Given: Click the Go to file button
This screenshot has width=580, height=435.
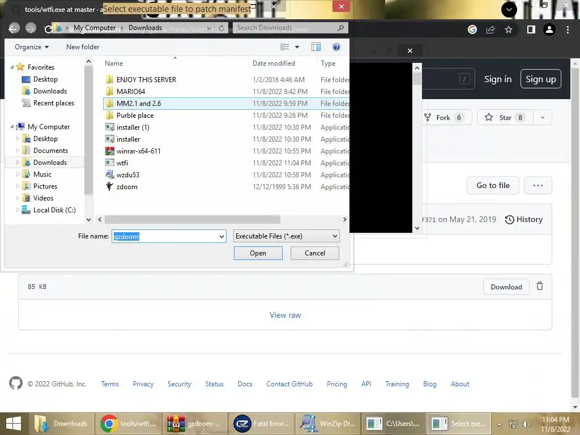Looking at the screenshot, I should pyautogui.click(x=493, y=185).
